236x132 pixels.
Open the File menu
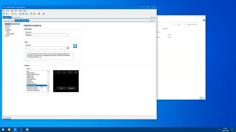4,11
